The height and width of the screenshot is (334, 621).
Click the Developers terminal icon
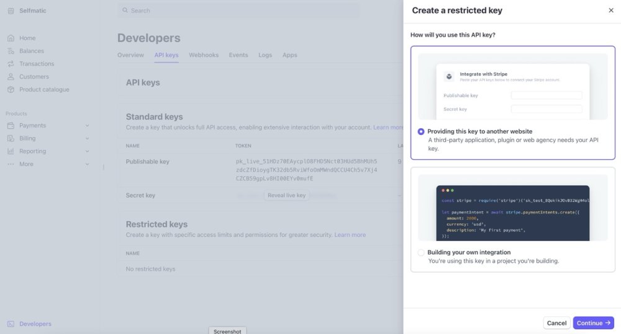11,323
